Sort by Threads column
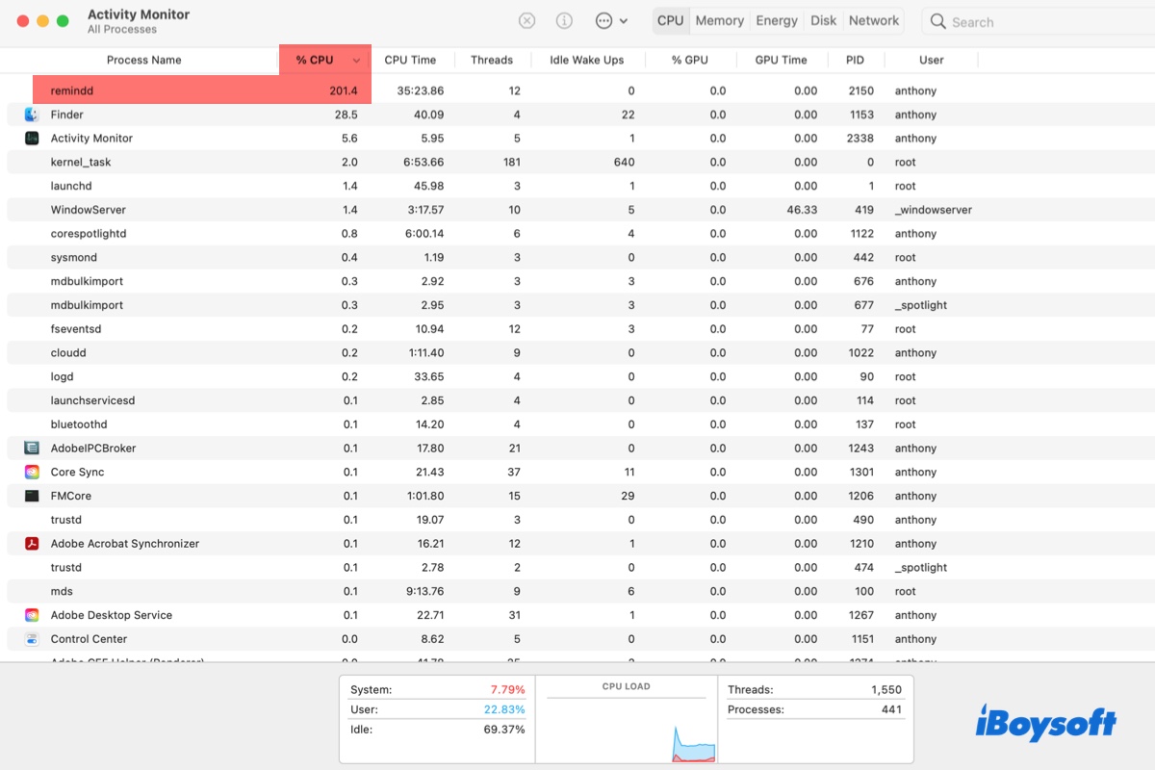 click(x=492, y=60)
